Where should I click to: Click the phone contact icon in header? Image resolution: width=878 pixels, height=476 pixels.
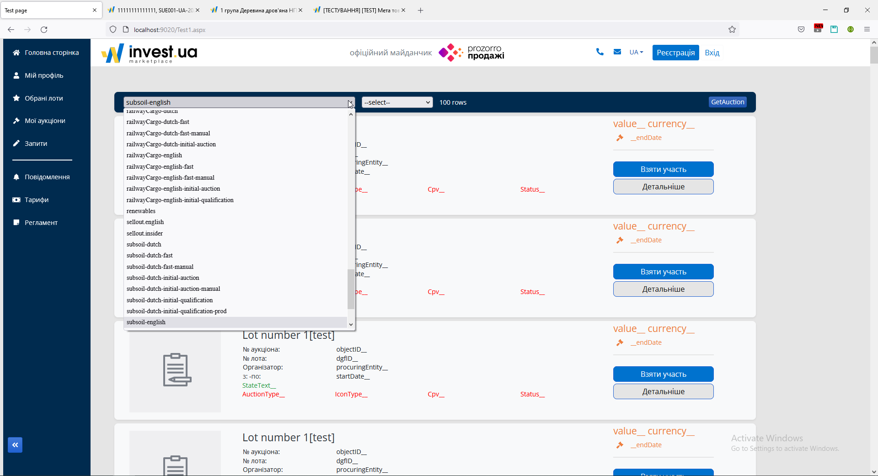coord(600,52)
